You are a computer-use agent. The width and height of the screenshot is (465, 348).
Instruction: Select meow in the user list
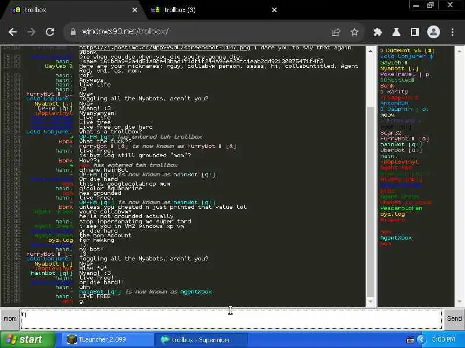pyautogui.click(x=387, y=115)
